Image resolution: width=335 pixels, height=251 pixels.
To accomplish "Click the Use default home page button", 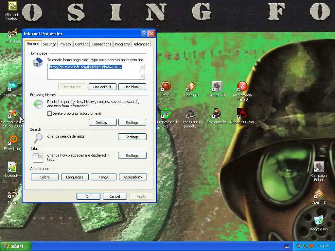I will click(102, 87).
